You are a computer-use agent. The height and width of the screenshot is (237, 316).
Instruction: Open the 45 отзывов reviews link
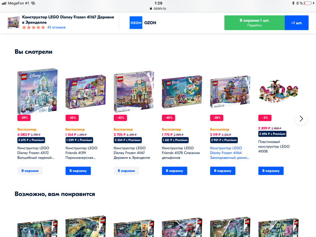coord(57,27)
